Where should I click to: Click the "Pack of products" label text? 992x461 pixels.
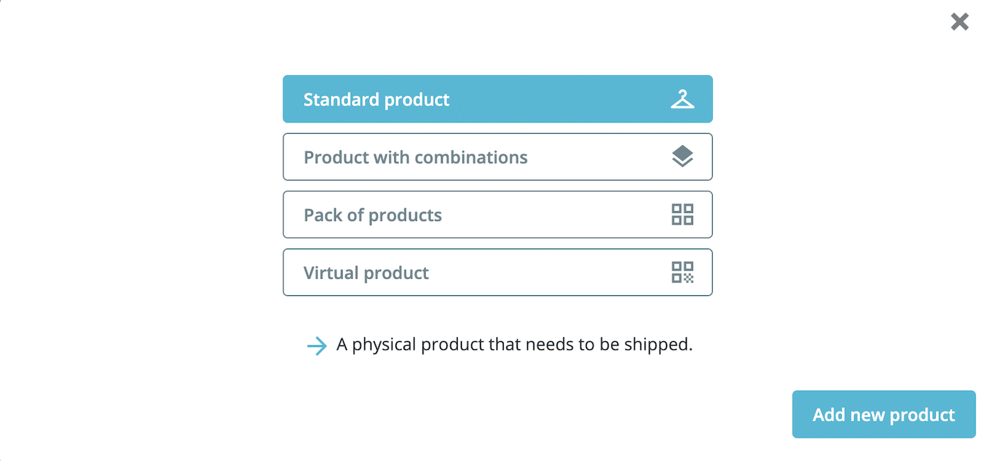click(x=372, y=215)
